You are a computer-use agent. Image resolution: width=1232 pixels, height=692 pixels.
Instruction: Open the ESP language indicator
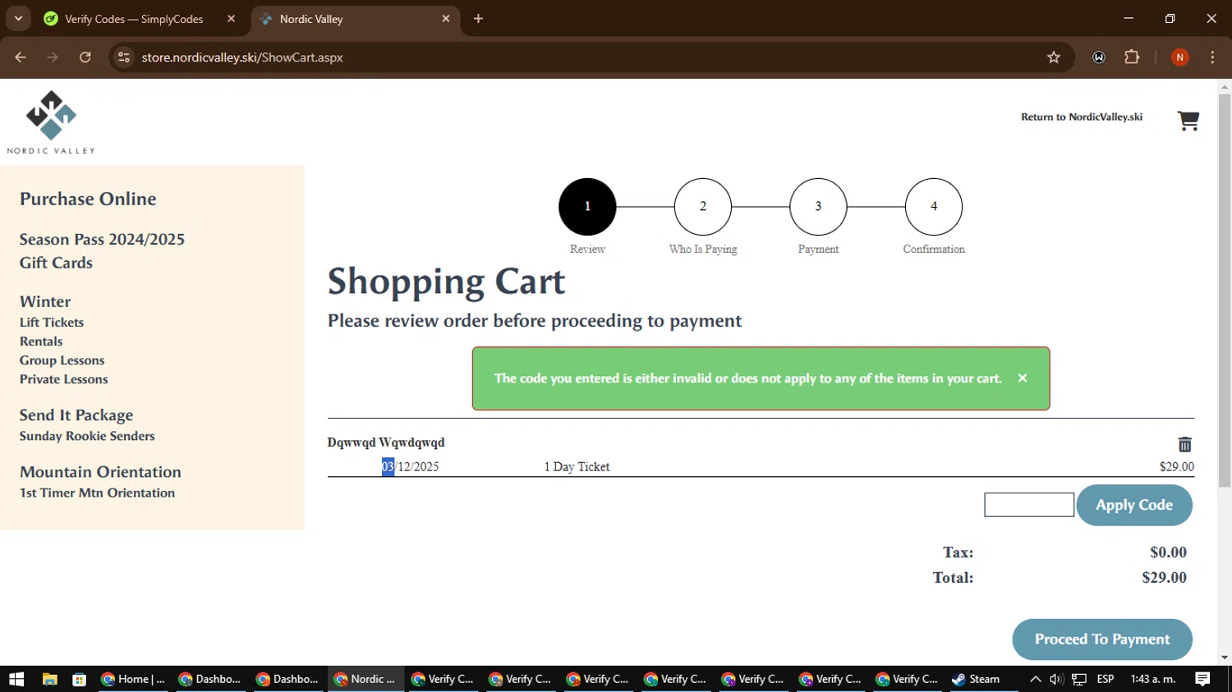(x=1106, y=679)
